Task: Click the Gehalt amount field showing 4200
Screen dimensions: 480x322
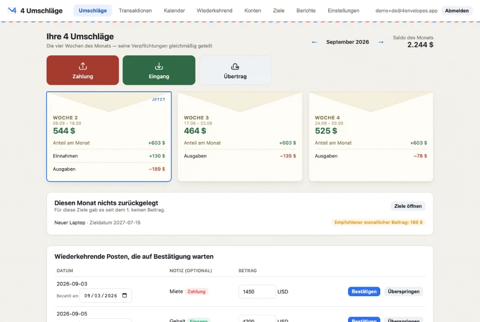Action: 257,319
